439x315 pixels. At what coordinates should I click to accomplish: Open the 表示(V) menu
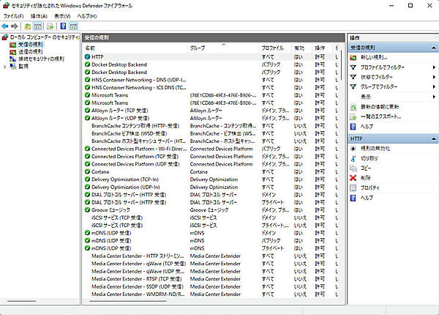(62, 15)
